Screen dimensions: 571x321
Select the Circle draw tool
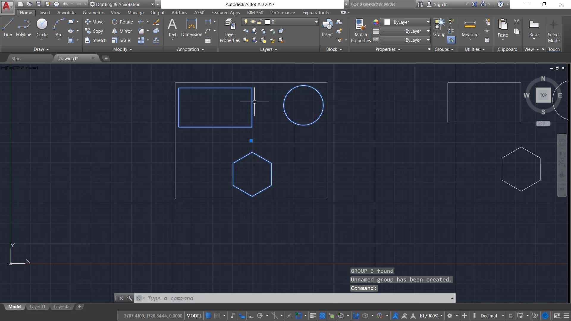click(x=42, y=27)
